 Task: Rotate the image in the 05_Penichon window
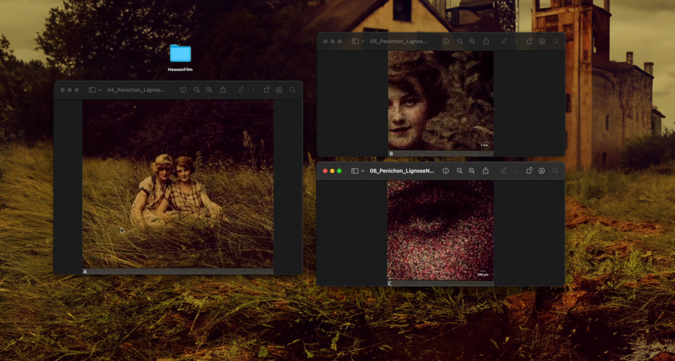(x=529, y=41)
